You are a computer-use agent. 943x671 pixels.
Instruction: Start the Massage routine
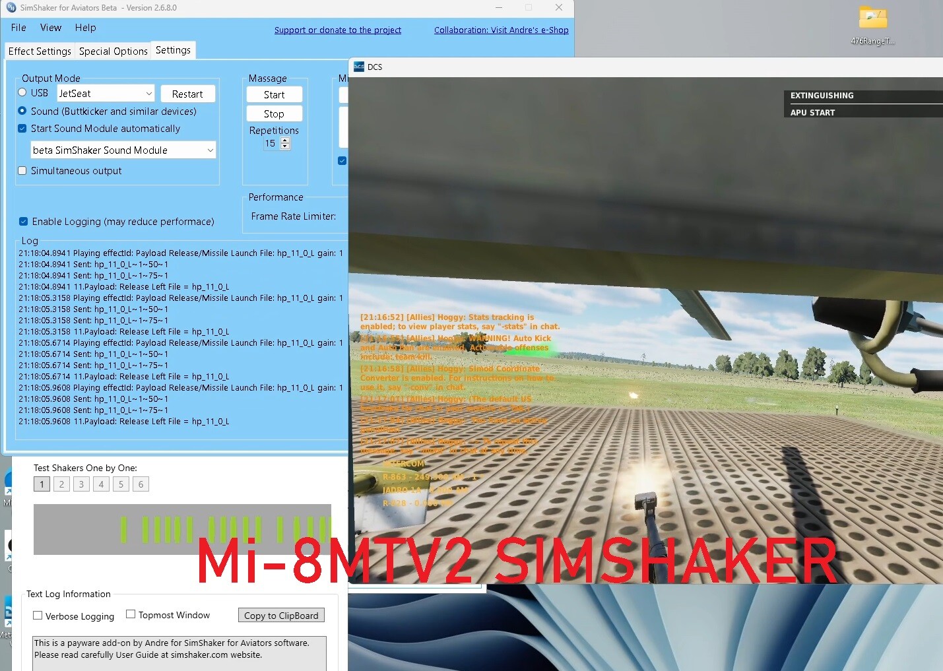click(275, 94)
